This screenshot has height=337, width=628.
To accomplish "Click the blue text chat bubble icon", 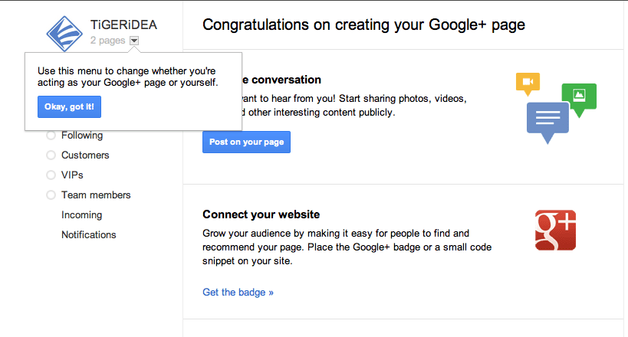I will pyautogui.click(x=547, y=122).
